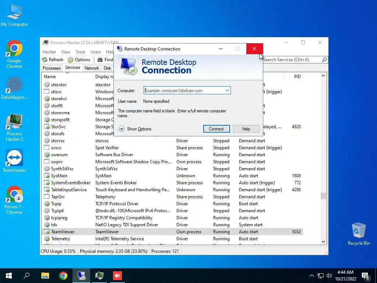
Task: Open taskbar search magnifier
Action: coord(27,276)
